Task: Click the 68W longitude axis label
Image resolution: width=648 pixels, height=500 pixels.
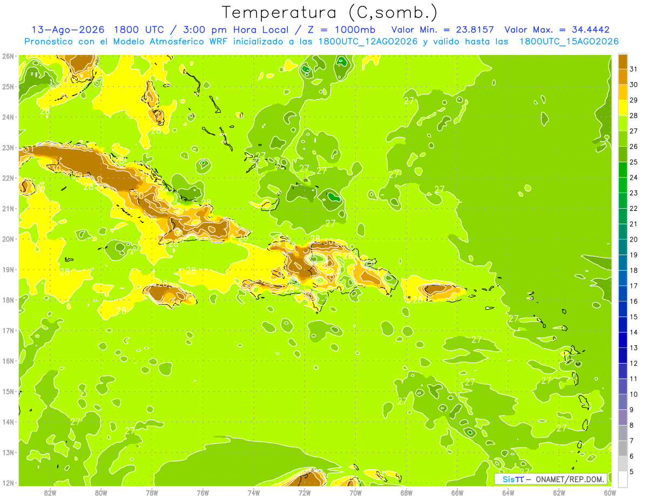Action: [x=407, y=492]
